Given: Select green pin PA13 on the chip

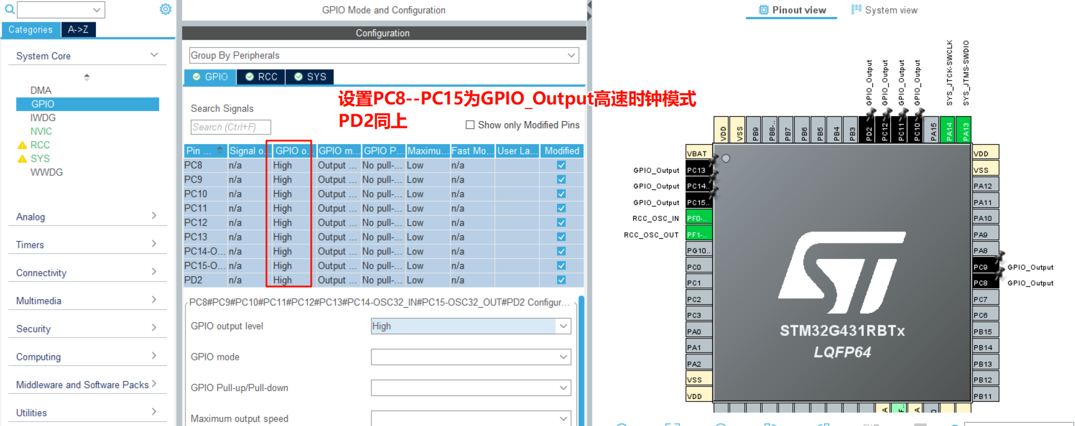Looking at the screenshot, I should coord(965,130).
